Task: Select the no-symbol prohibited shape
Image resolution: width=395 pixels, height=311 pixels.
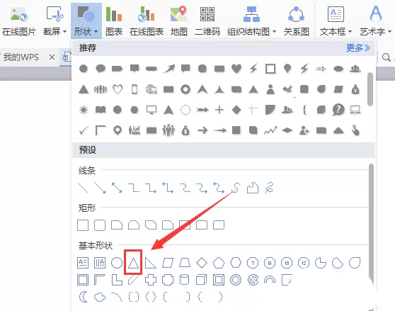Action: click(x=253, y=280)
